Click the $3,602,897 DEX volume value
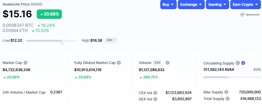This screenshot has height=107, width=262. coord(182,99)
